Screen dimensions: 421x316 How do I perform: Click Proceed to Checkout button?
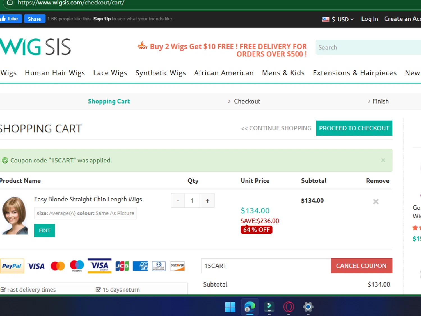coord(354,128)
